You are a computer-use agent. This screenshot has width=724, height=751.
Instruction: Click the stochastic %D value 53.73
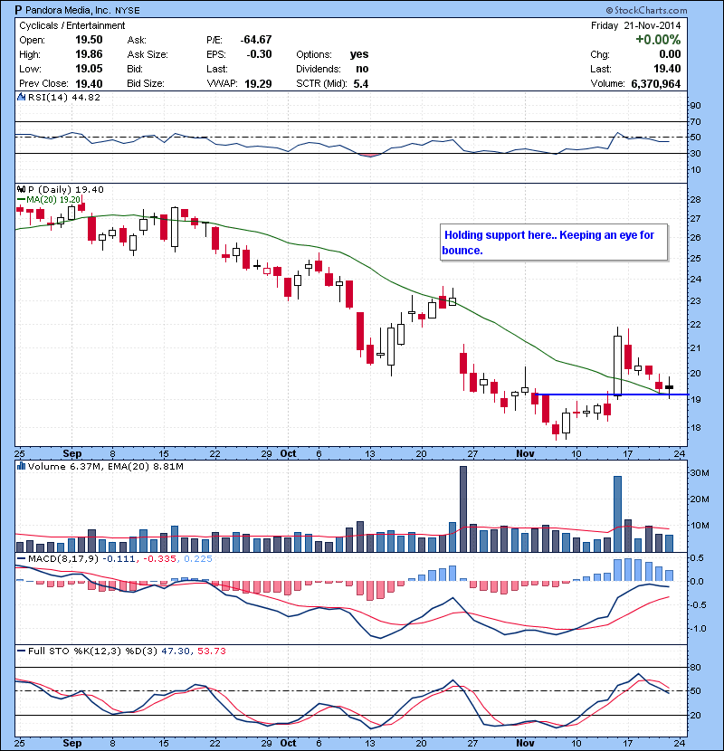211,651
